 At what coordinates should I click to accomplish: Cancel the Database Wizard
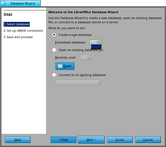148,140
